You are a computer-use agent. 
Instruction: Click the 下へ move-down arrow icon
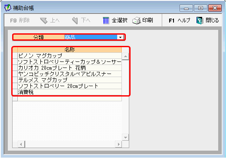tap(75, 20)
